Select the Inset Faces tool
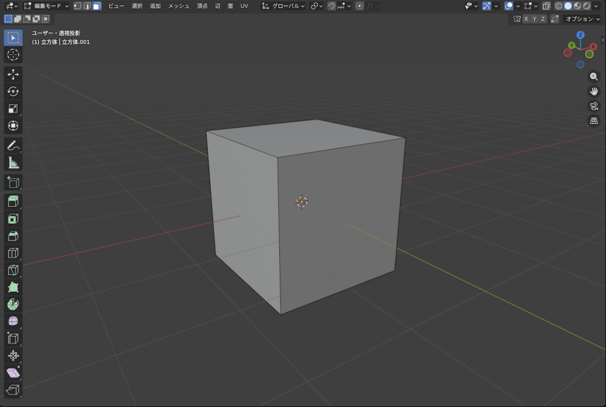The height and width of the screenshot is (407, 606). 13,219
